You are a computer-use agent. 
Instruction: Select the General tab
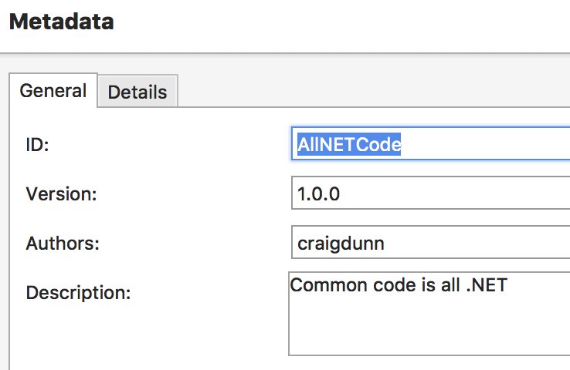click(x=53, y=91)
